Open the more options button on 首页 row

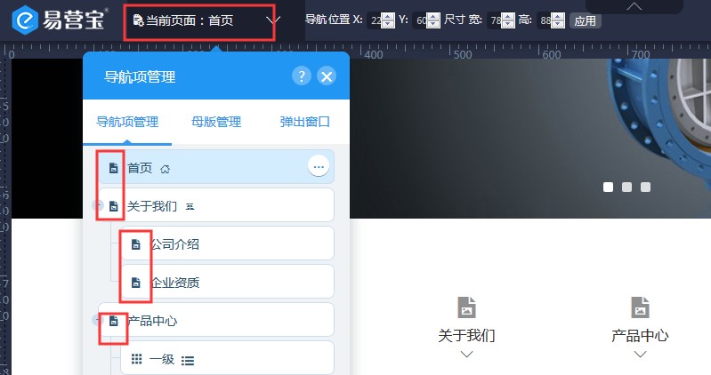pos(319,167)
